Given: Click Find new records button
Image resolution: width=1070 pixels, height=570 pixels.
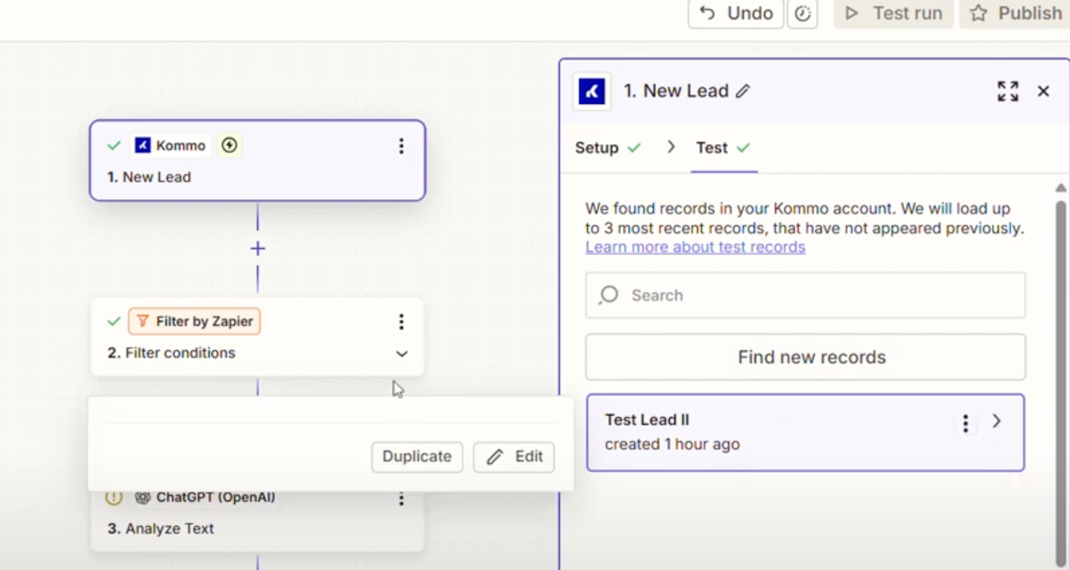Looking at the screenshot, I should pos(805,357).
